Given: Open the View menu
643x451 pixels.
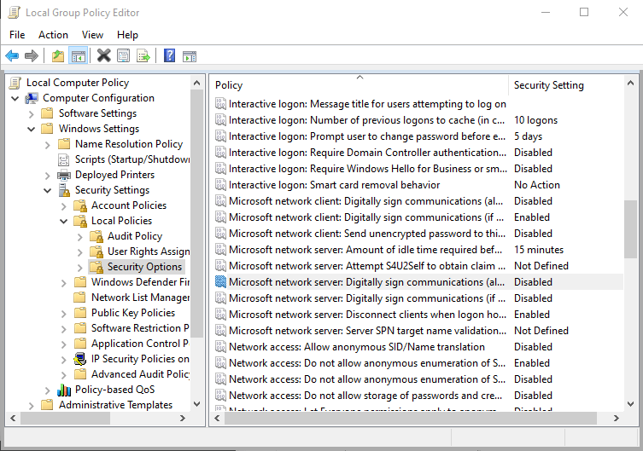Looking at the screenshot, I should tap(92, 35).
